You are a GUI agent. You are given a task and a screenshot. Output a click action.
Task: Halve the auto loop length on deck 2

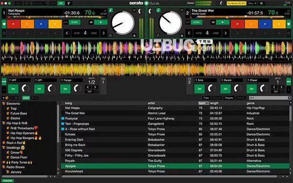click(189, 33)
